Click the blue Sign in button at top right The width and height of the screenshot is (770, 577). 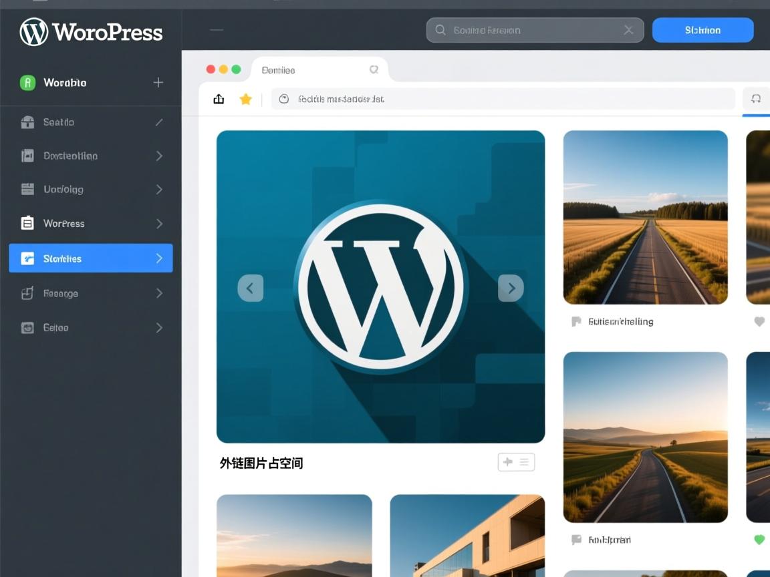click(702, 30)
